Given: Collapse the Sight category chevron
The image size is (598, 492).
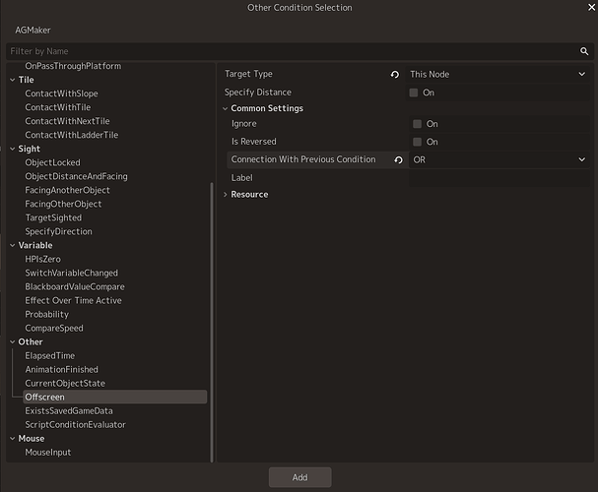Looking at the screenshot, I should click(x=12, y=149).
